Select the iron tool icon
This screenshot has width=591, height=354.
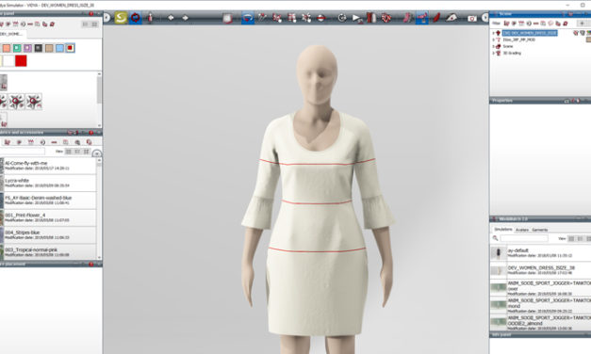(451, 18)
